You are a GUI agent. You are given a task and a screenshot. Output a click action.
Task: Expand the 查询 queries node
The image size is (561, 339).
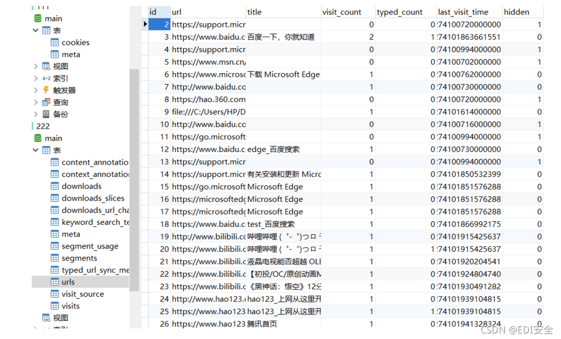click(x=35, y=102)
